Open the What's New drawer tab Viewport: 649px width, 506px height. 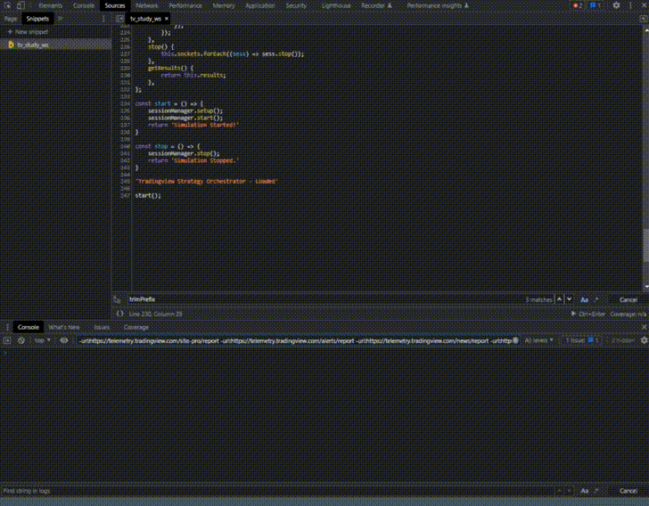tap(64, 327)
